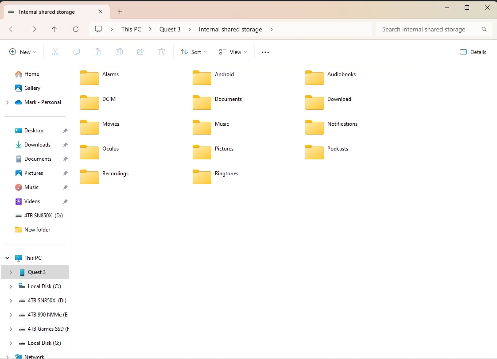The image size is (497, 359).
Task: Click the Cut scissors icon
Action: coord(55,52)
